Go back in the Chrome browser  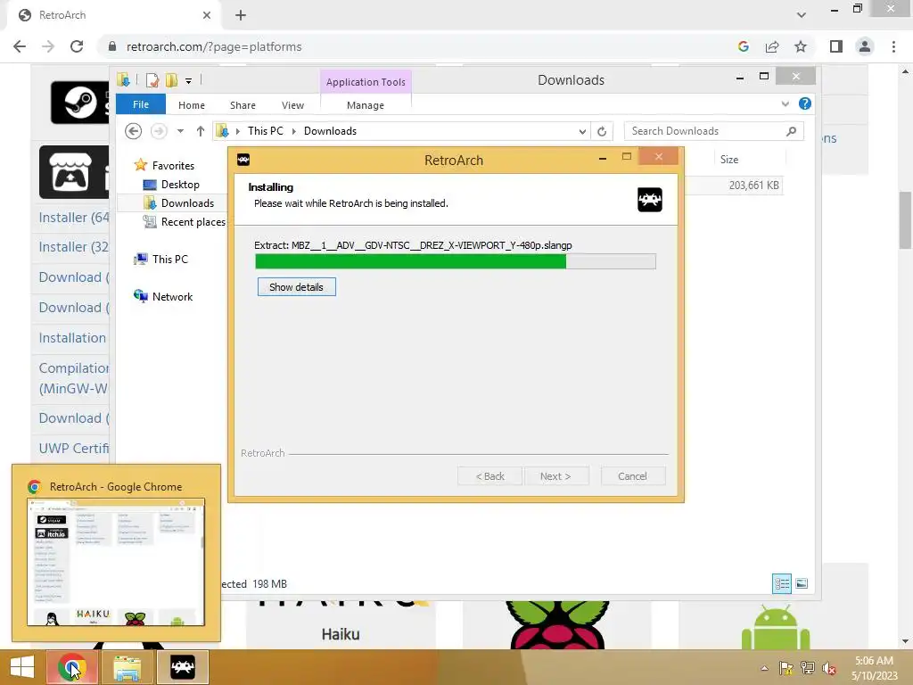20,46
